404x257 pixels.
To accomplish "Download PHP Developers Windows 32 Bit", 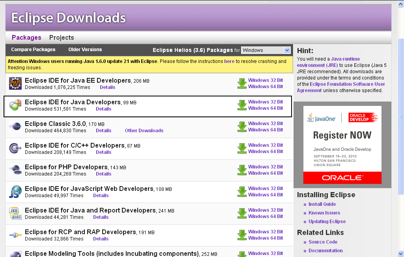I will click(x=266, y=166).
